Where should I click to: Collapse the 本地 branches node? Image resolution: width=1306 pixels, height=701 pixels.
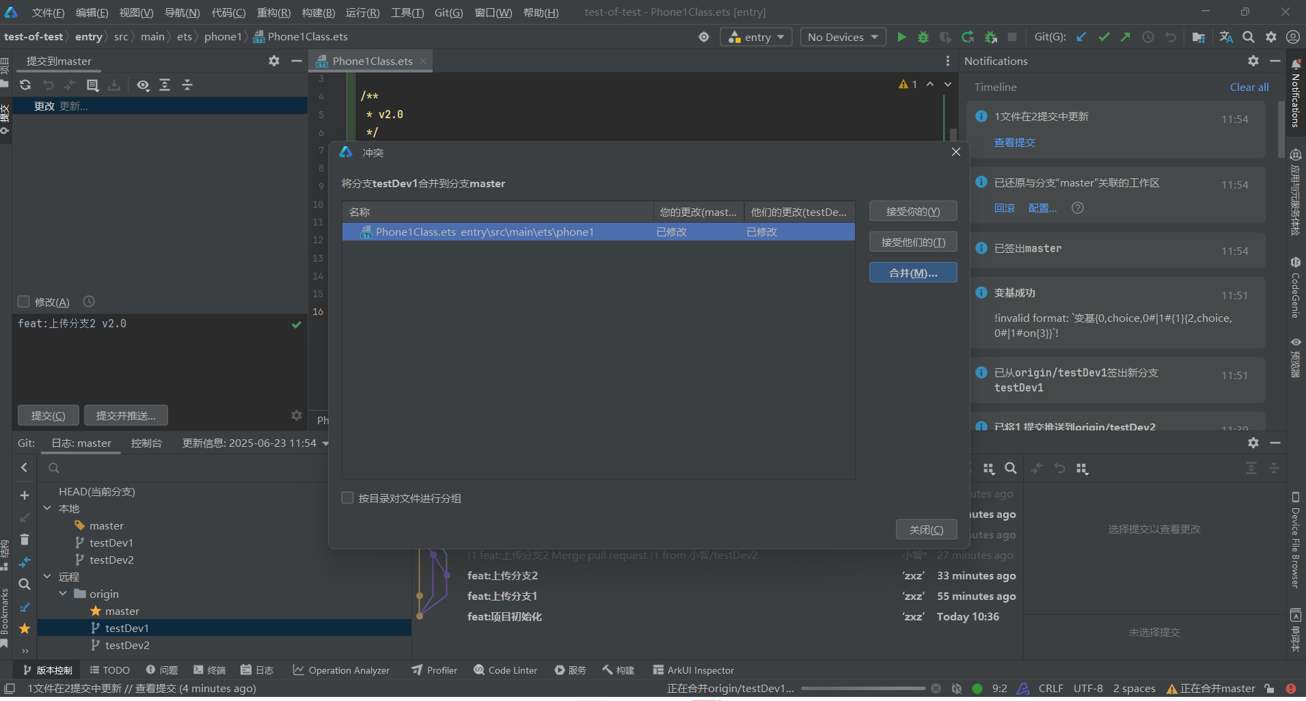47,508
